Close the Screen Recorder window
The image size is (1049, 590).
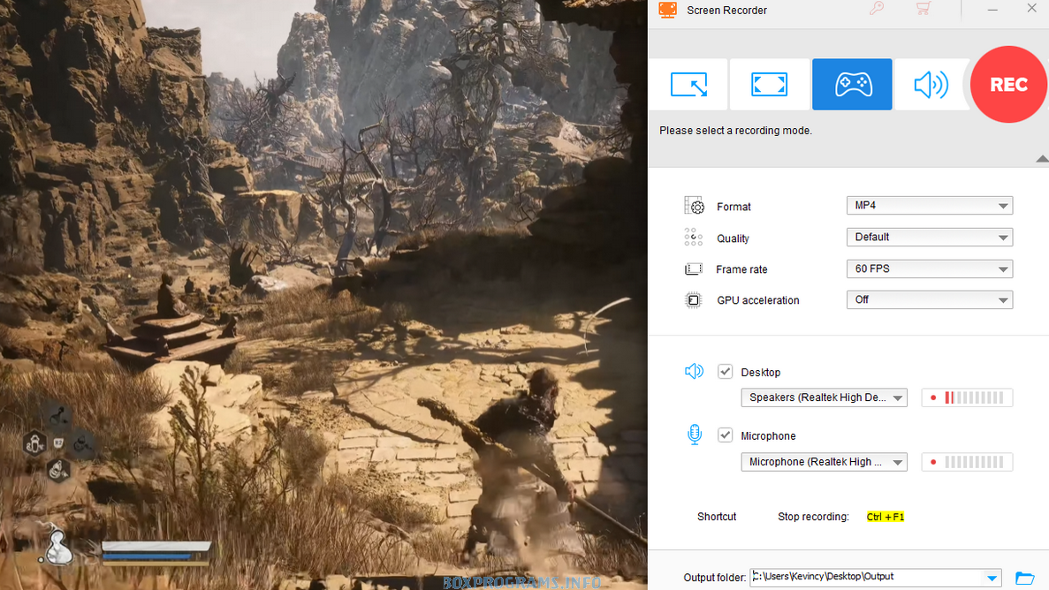pyautogui.click(x=1032, y=9)
